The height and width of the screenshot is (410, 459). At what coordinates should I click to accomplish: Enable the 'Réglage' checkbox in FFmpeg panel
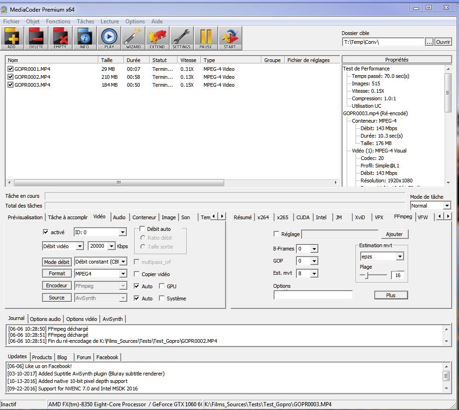[276, 234]
